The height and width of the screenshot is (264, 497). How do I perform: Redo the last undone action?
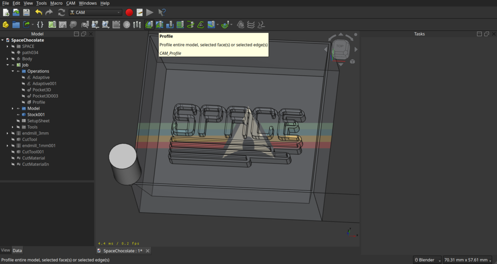point(49,12)
